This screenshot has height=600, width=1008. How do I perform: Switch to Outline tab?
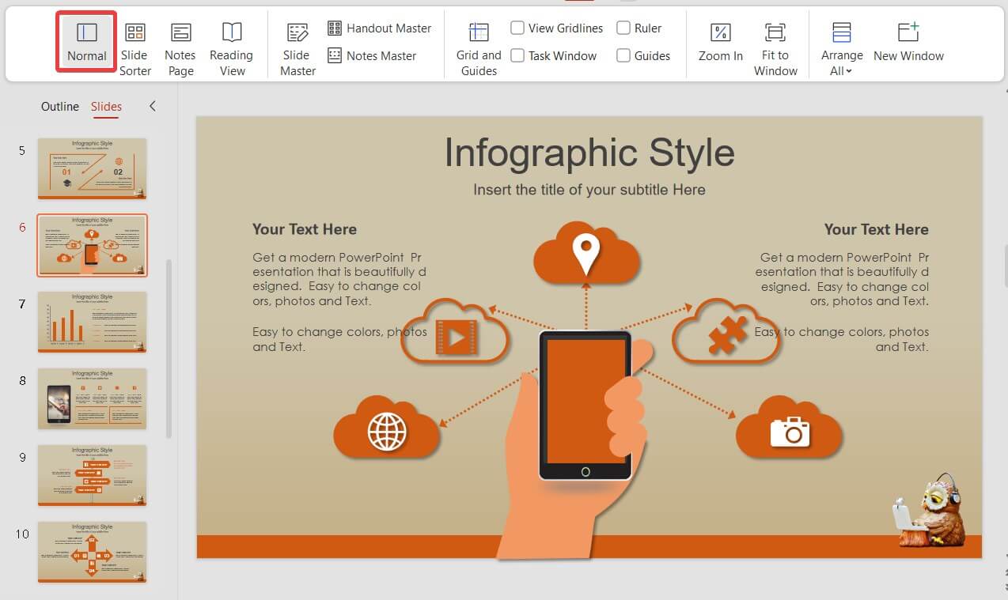point(60,107)
